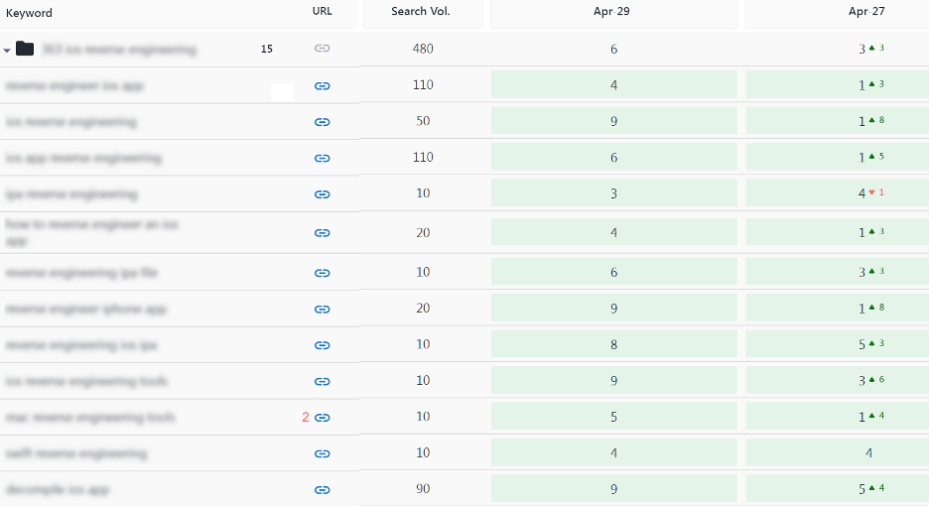Select the black folder icon in first row
This screenshot has width=929, height=506.
click(x=24, y=48)
